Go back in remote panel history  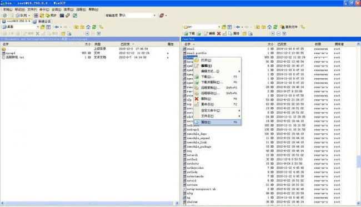click(238, 27)
